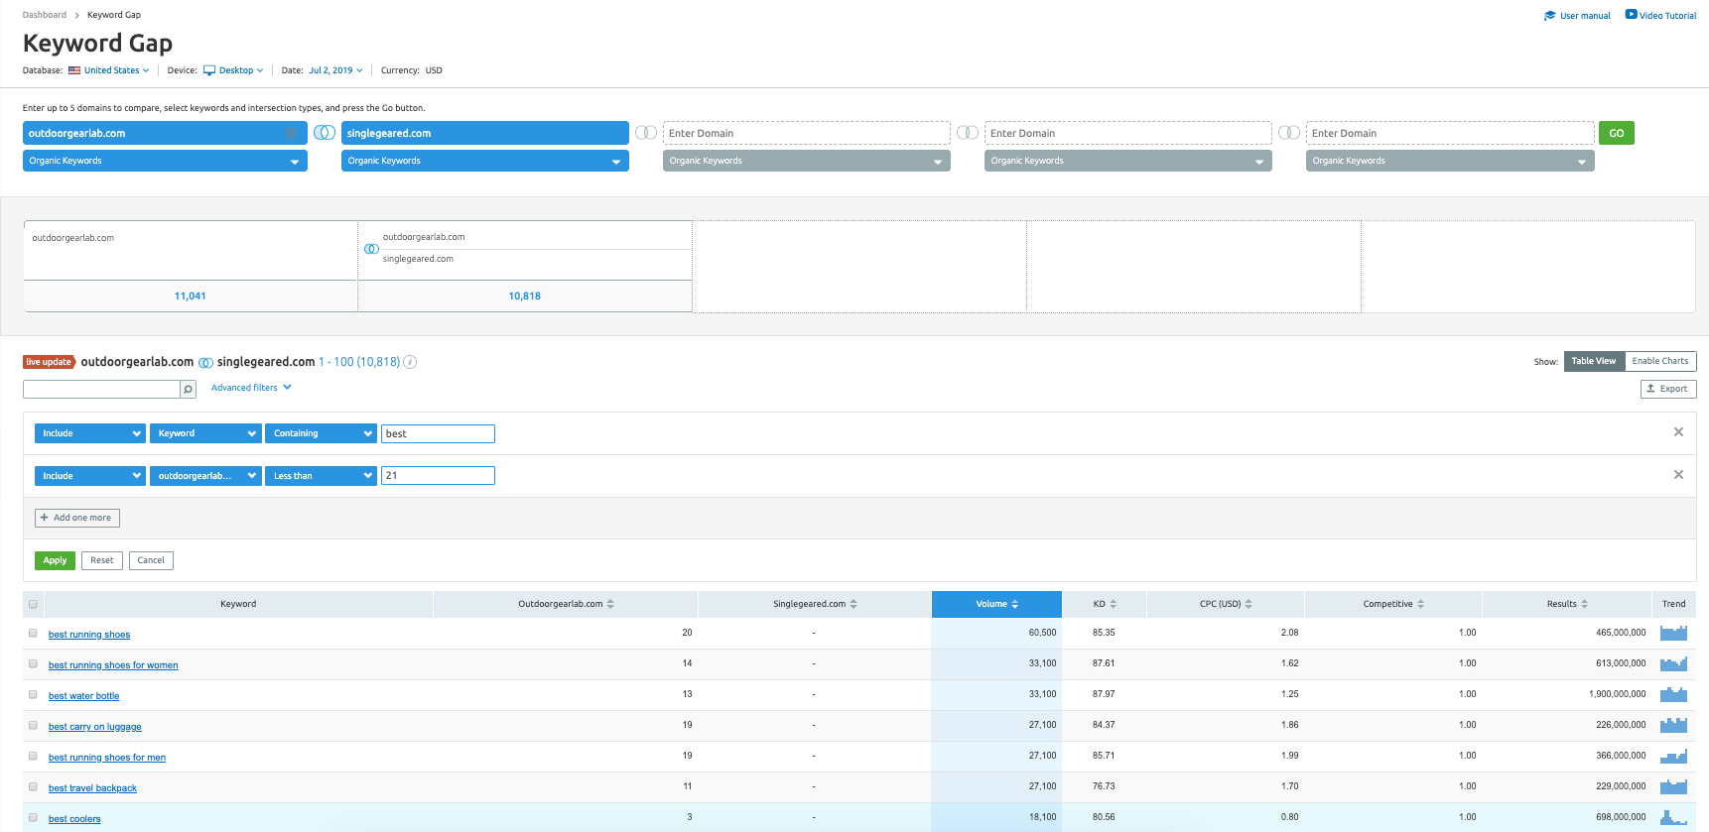Click trend chart for best carry on luggage

(x=1673, y=725)
